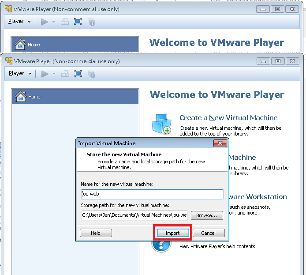
Task: Click full screen icon in back window
Action: pos(78,22)
